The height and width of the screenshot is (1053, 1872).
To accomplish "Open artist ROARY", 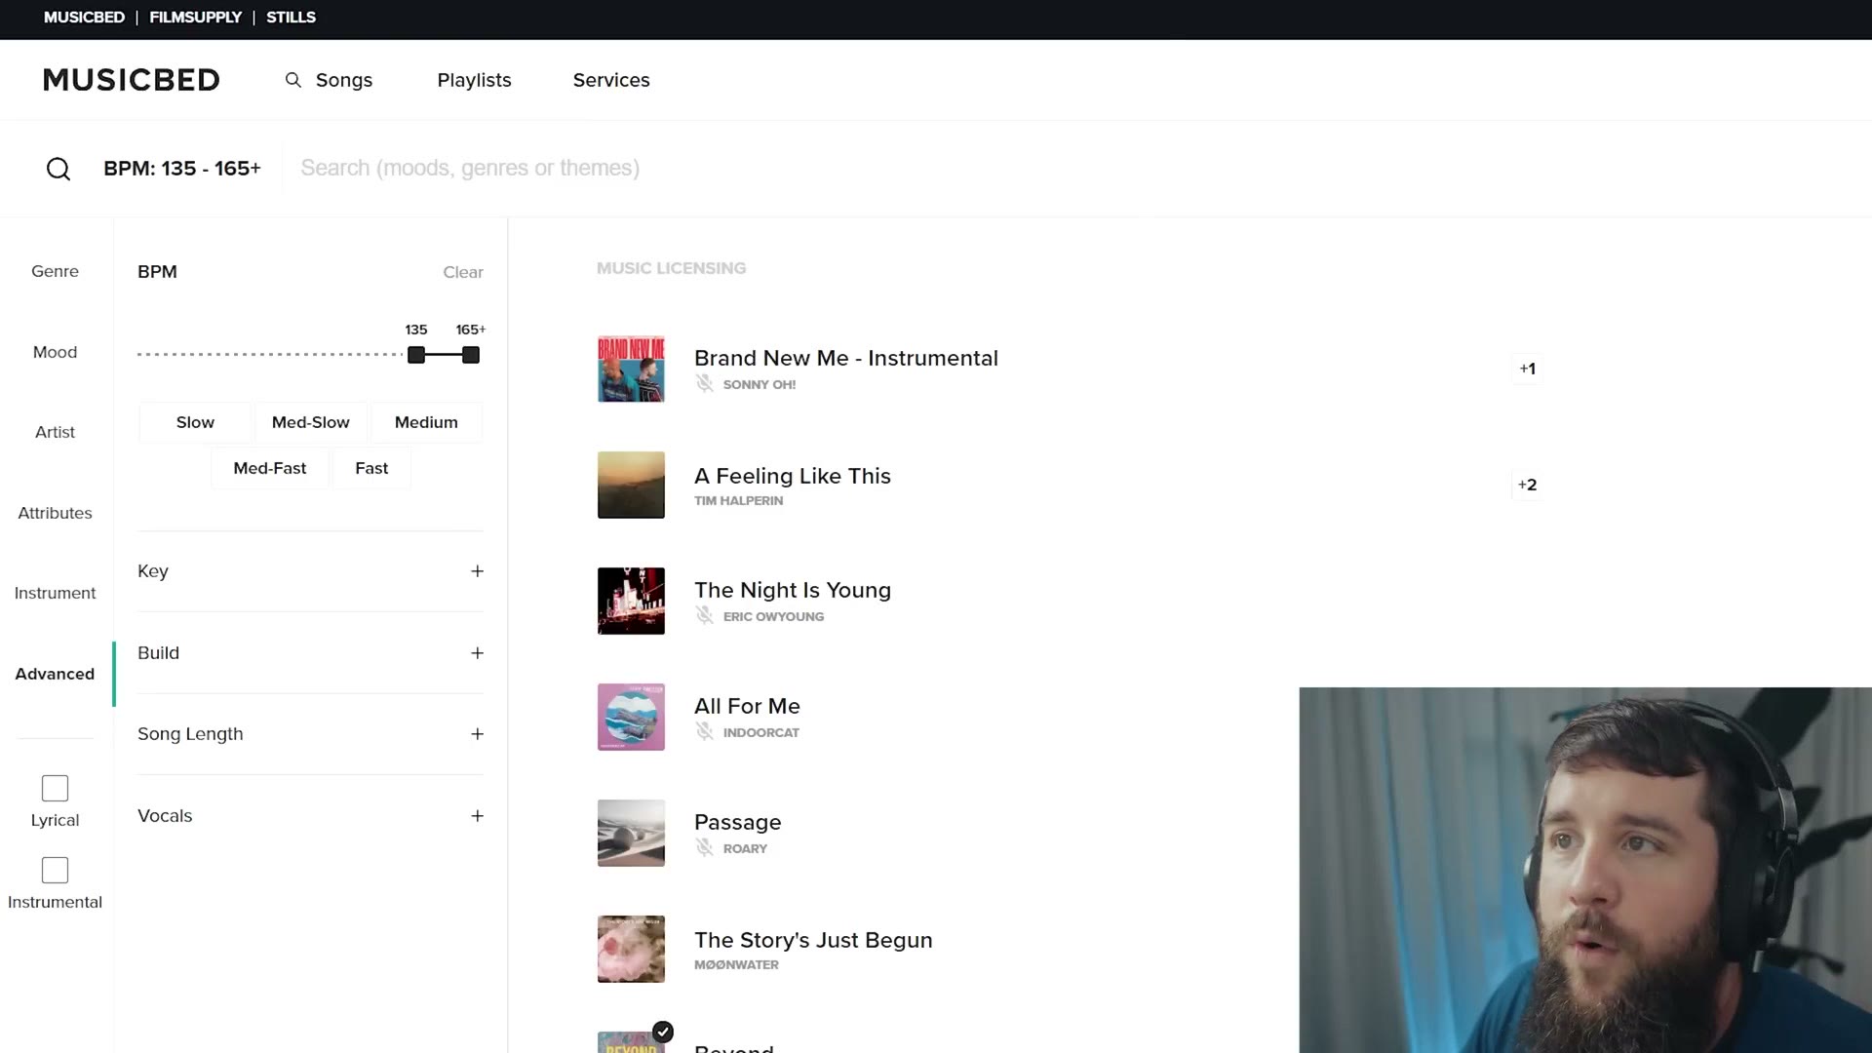I will [745, 848].
